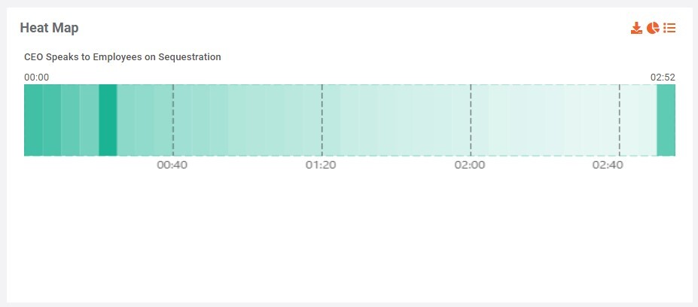
Task: Click the 01:20 time label
Action: pyautogui.click(x=321, y=166)
